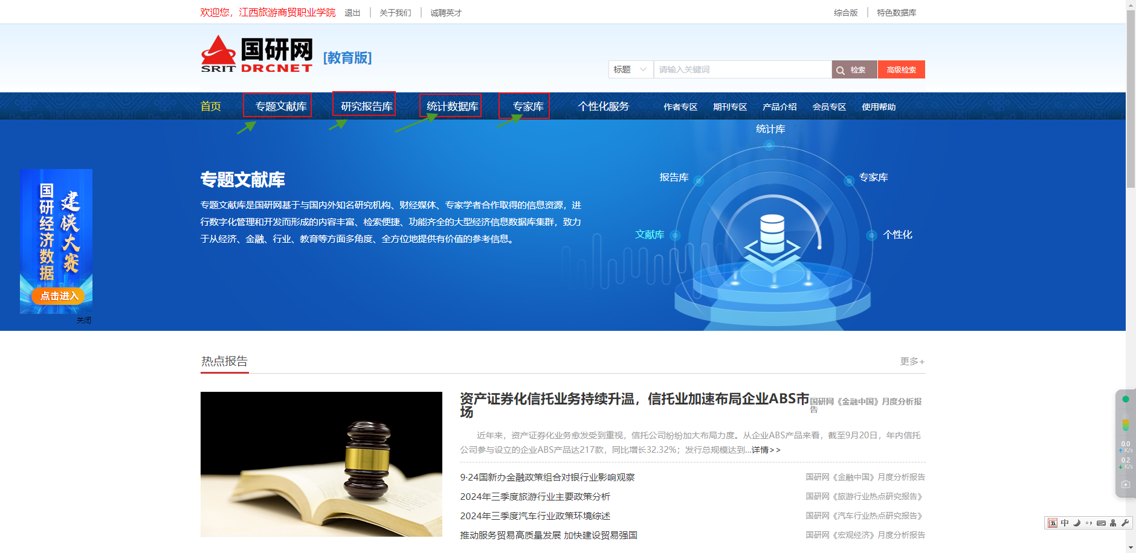Open 特色数据库 link at top right
The image size is (1136, 553).
coord(897,13)
